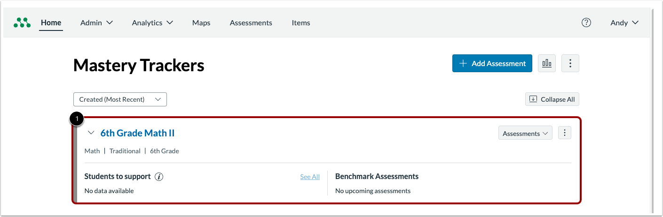
Task: Go to the Maps page
Action: [201, 22]
